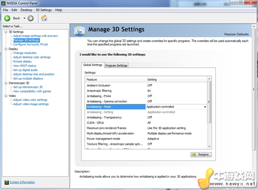Viewport: 258px width, 190px height.
Task: Select the Anisotropic filtering row
Action: pyautogui.click(x=147, y=91)
